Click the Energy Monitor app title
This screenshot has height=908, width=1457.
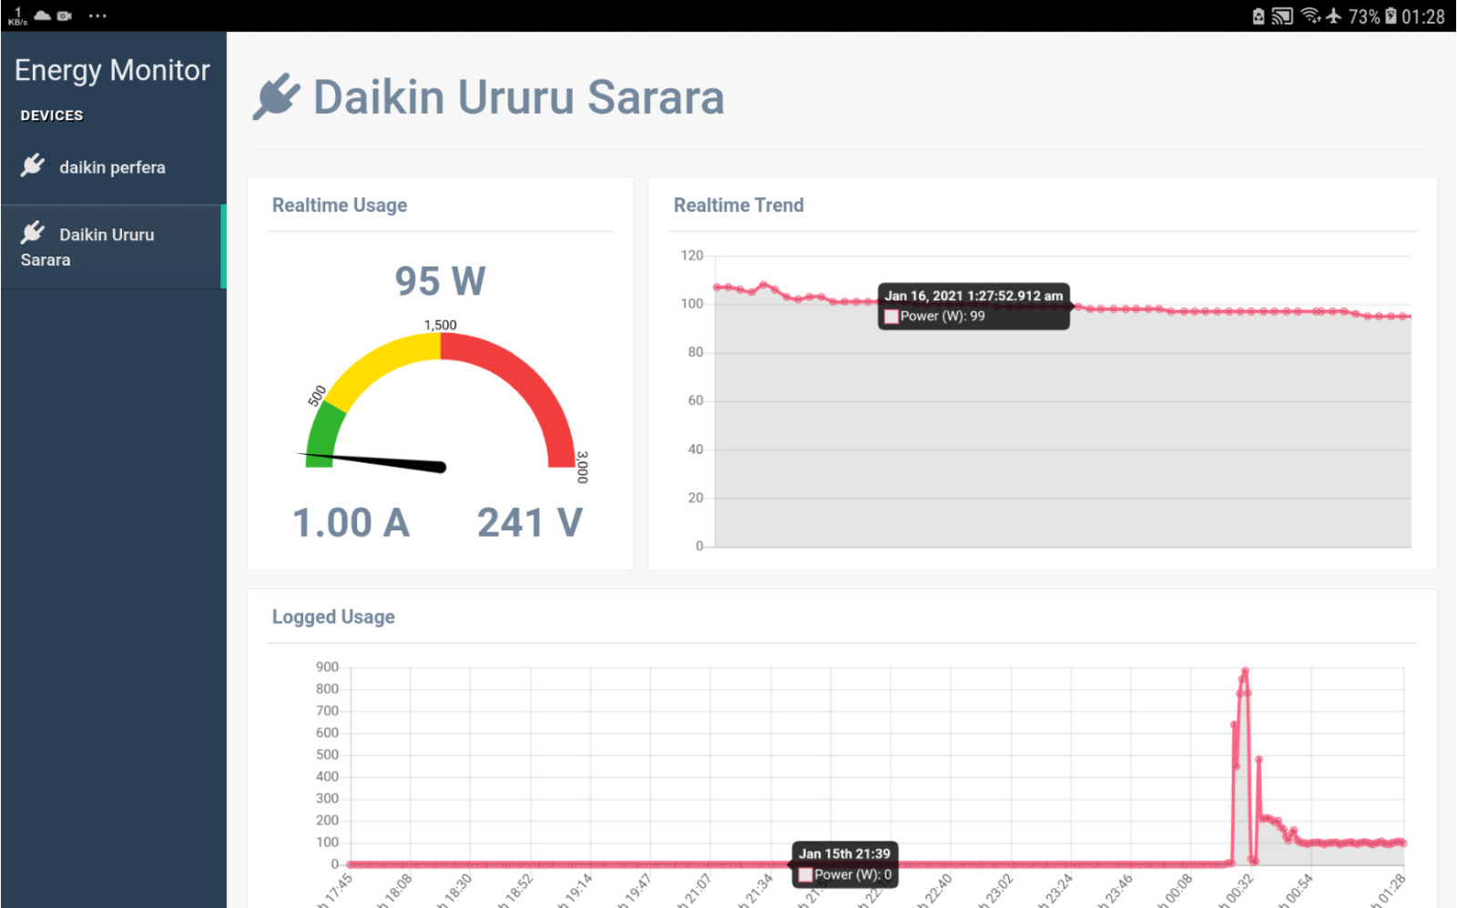112,70
